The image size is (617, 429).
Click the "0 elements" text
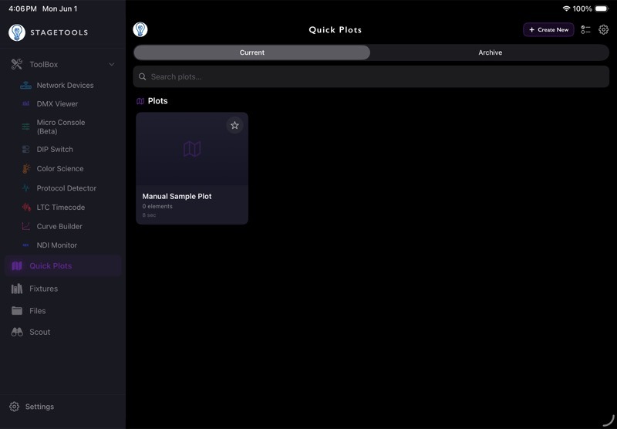(157, 206)
